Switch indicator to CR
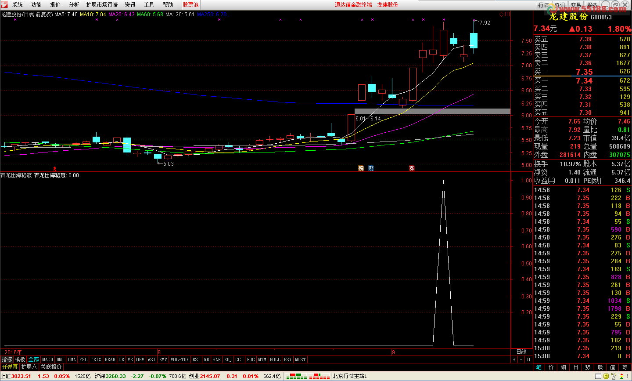 point(122,359)
